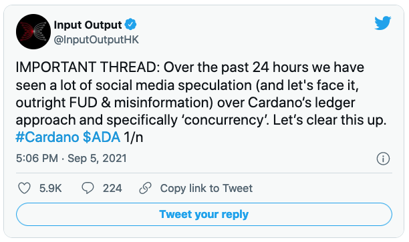Click the word 'misinformation' in the tweet
This screenshot has height=242, width=409.
pos(164,103)
